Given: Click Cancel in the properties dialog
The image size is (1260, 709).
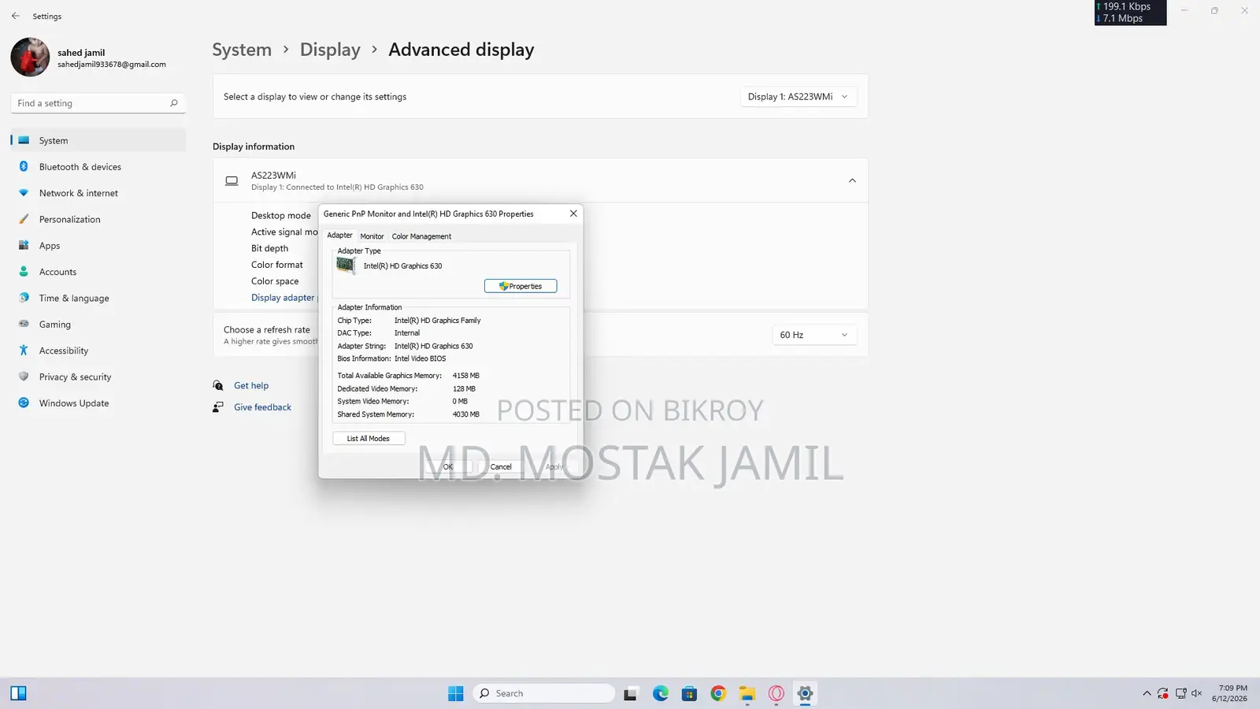Looking at the screenshot, I should point(501,466).
